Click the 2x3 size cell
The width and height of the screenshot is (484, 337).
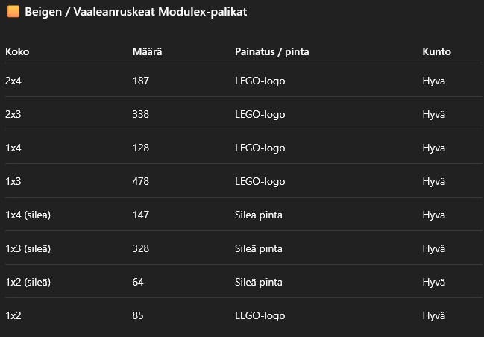13,114
